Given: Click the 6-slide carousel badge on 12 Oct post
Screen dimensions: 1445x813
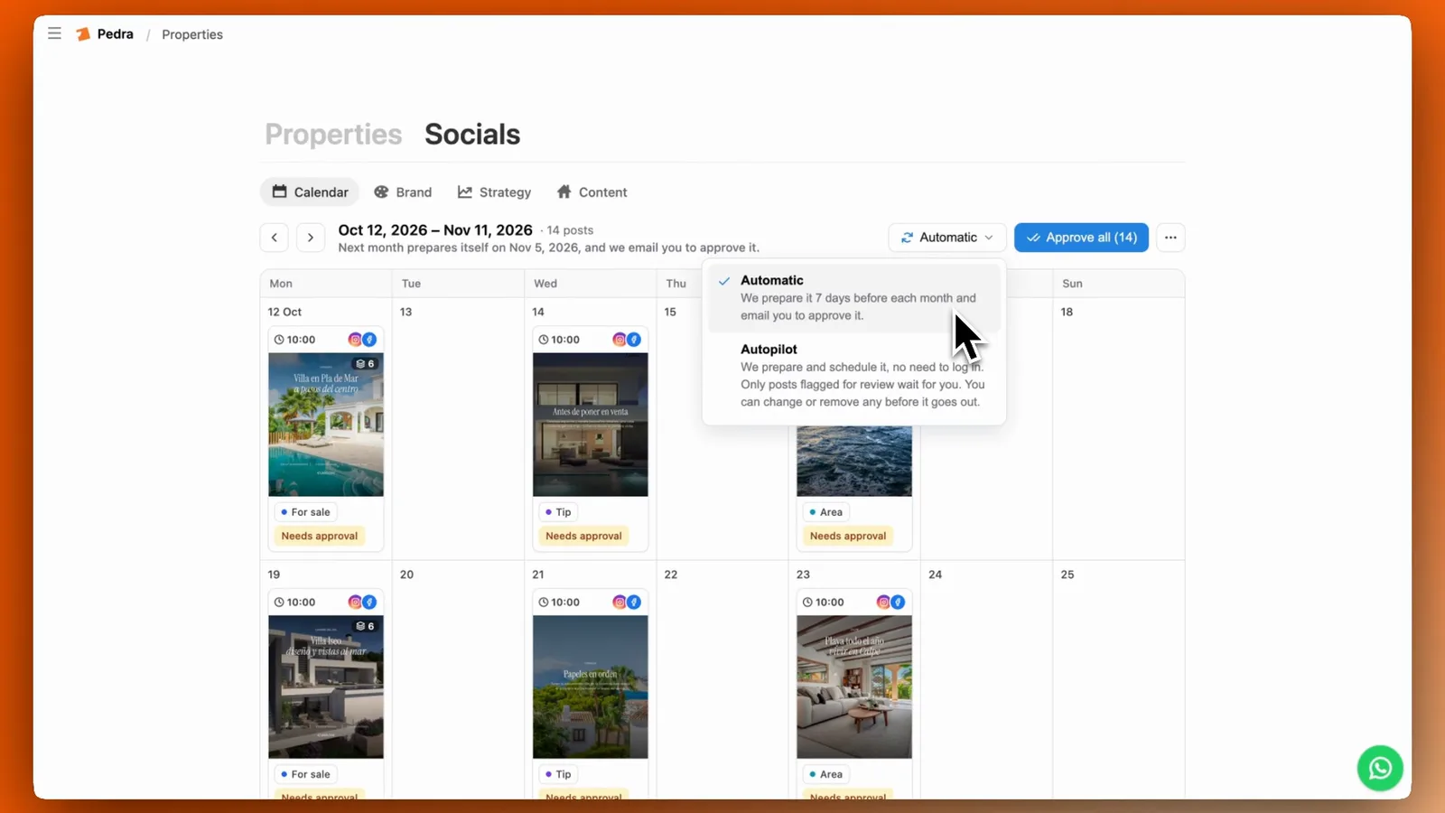Looking at the screenshot, I should click(365, 364).
